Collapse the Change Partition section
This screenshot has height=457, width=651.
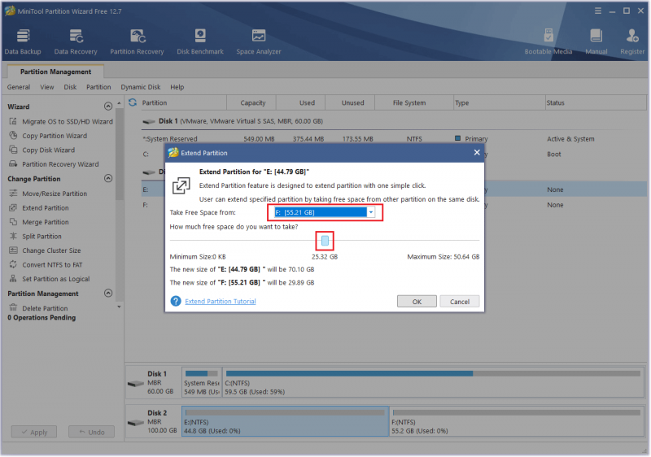[108, 178]
